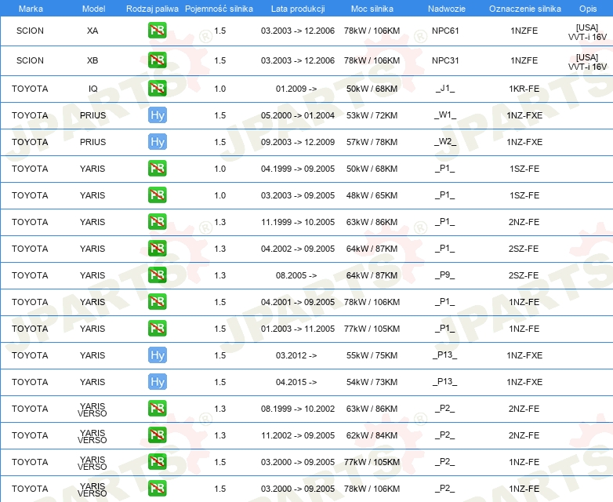Viewport: 613px width, 502px height.
Task: Click [USA] VVT-i 16V description in XB row
Action: tap(588, 62)
